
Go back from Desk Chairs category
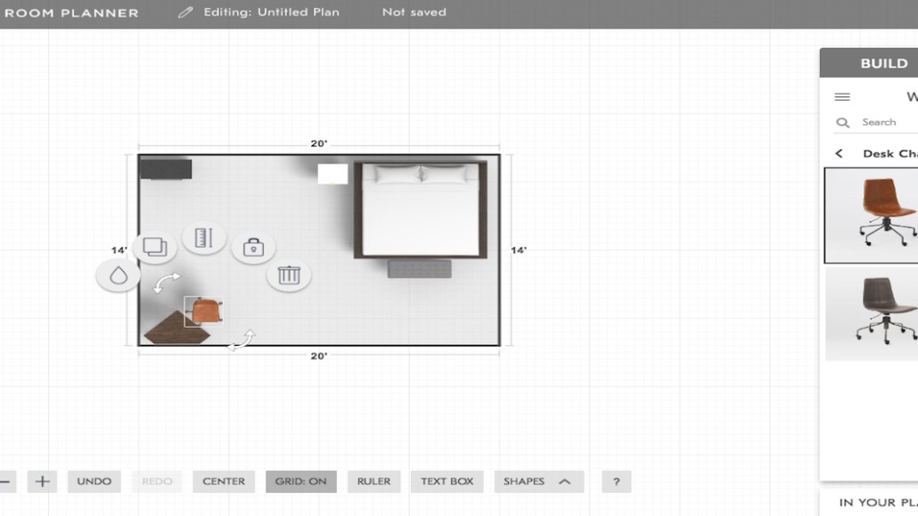pyautogui.click(x=839, y=153)
